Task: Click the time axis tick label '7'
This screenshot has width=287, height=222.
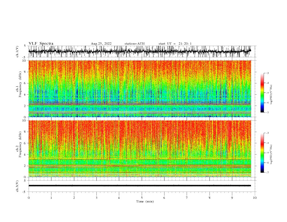Action: pos(187,198)
